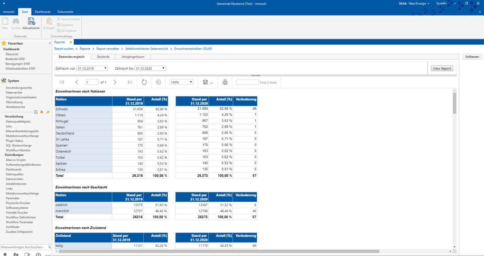Open the Report verwalten breadcrumb link
This screenshot has height=256, width=484.
point(108,49)
